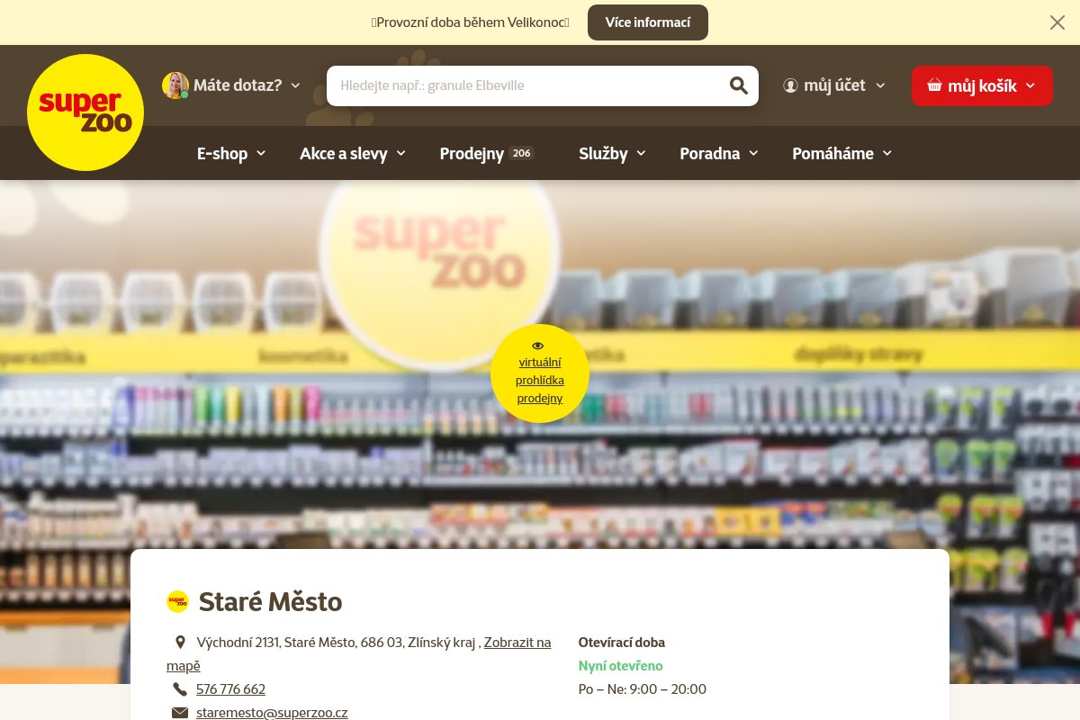Screen dimensions: 1080x720
Task: Click the Více informací button
Action: coord(647,22)
